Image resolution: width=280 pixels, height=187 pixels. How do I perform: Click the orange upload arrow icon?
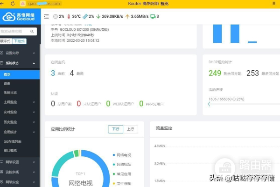click(x=127, y=17)
